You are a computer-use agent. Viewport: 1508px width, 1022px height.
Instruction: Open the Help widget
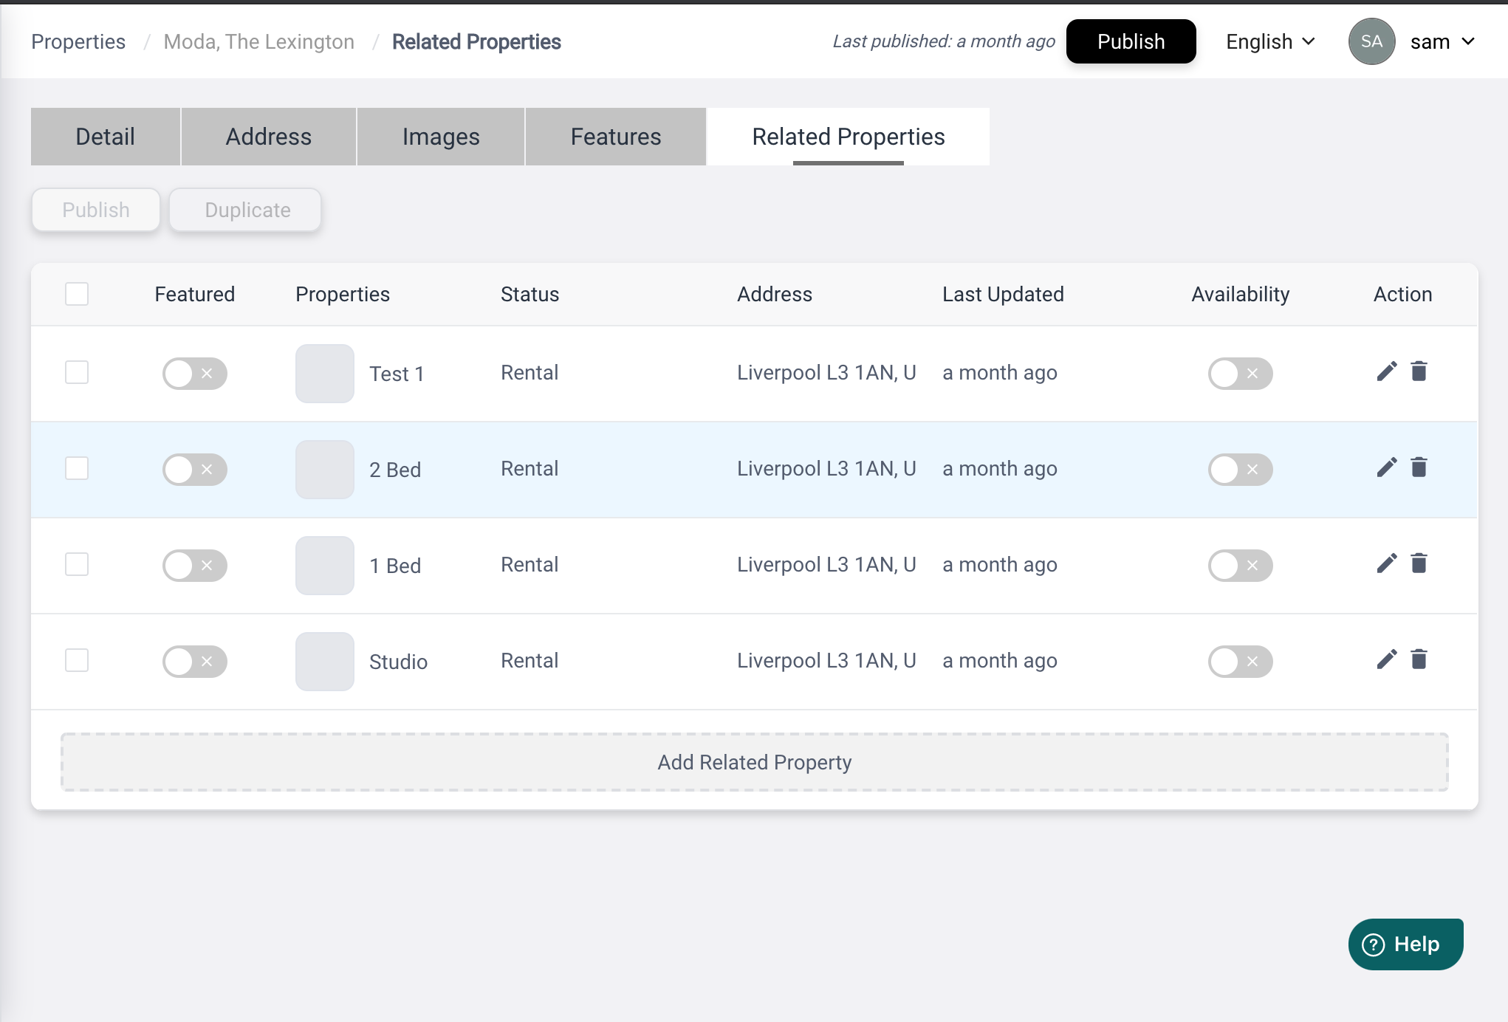[x=1405, y=944]
